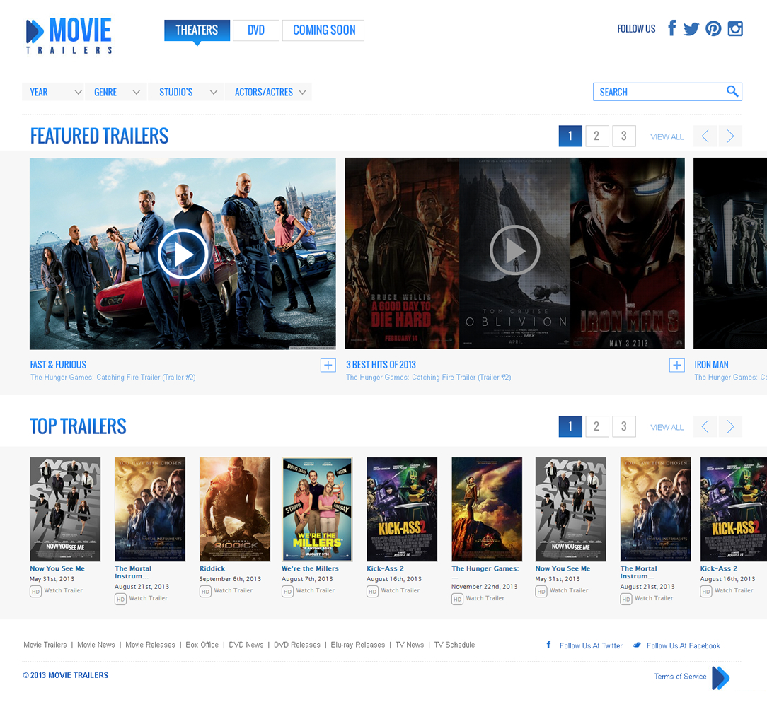Open the Riddick poster

[x=235, y=509]
